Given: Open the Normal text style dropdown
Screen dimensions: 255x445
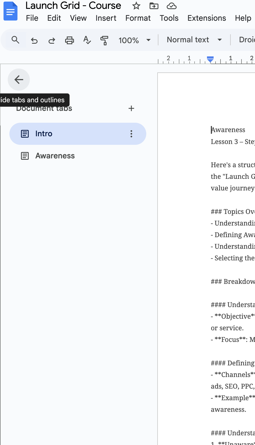Looking at the screenshot, I should point(194,40).
